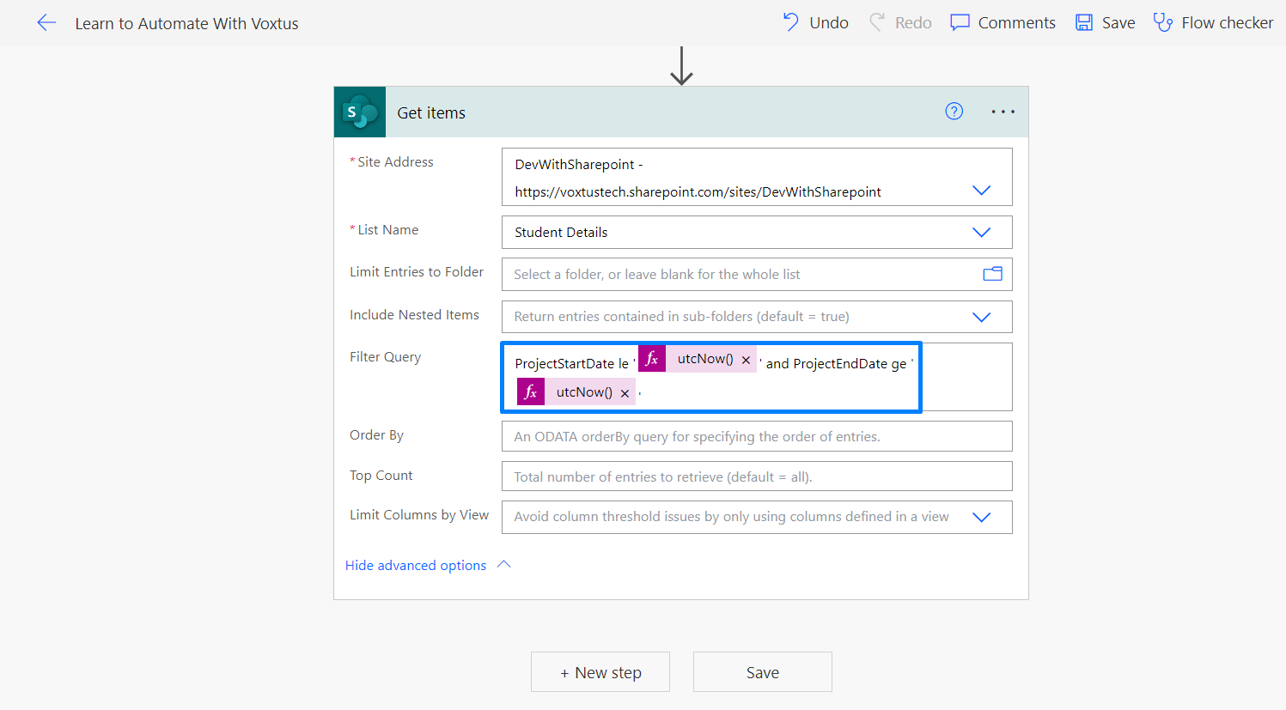Click the Hide advanced options link

(x=416, y=565)
